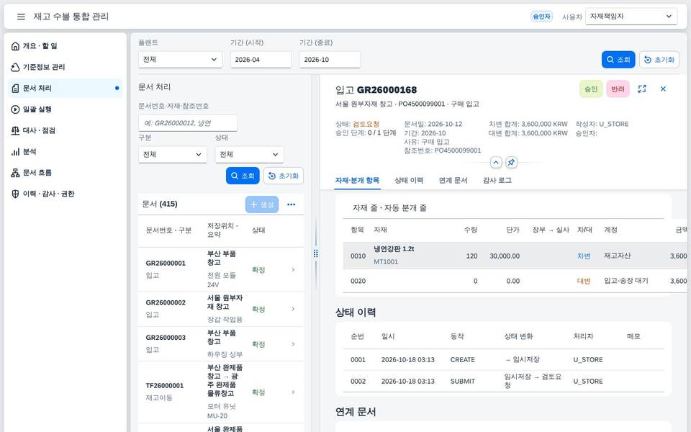Click the 처리자 column header

pyautogui.click(x=583, y=336)
